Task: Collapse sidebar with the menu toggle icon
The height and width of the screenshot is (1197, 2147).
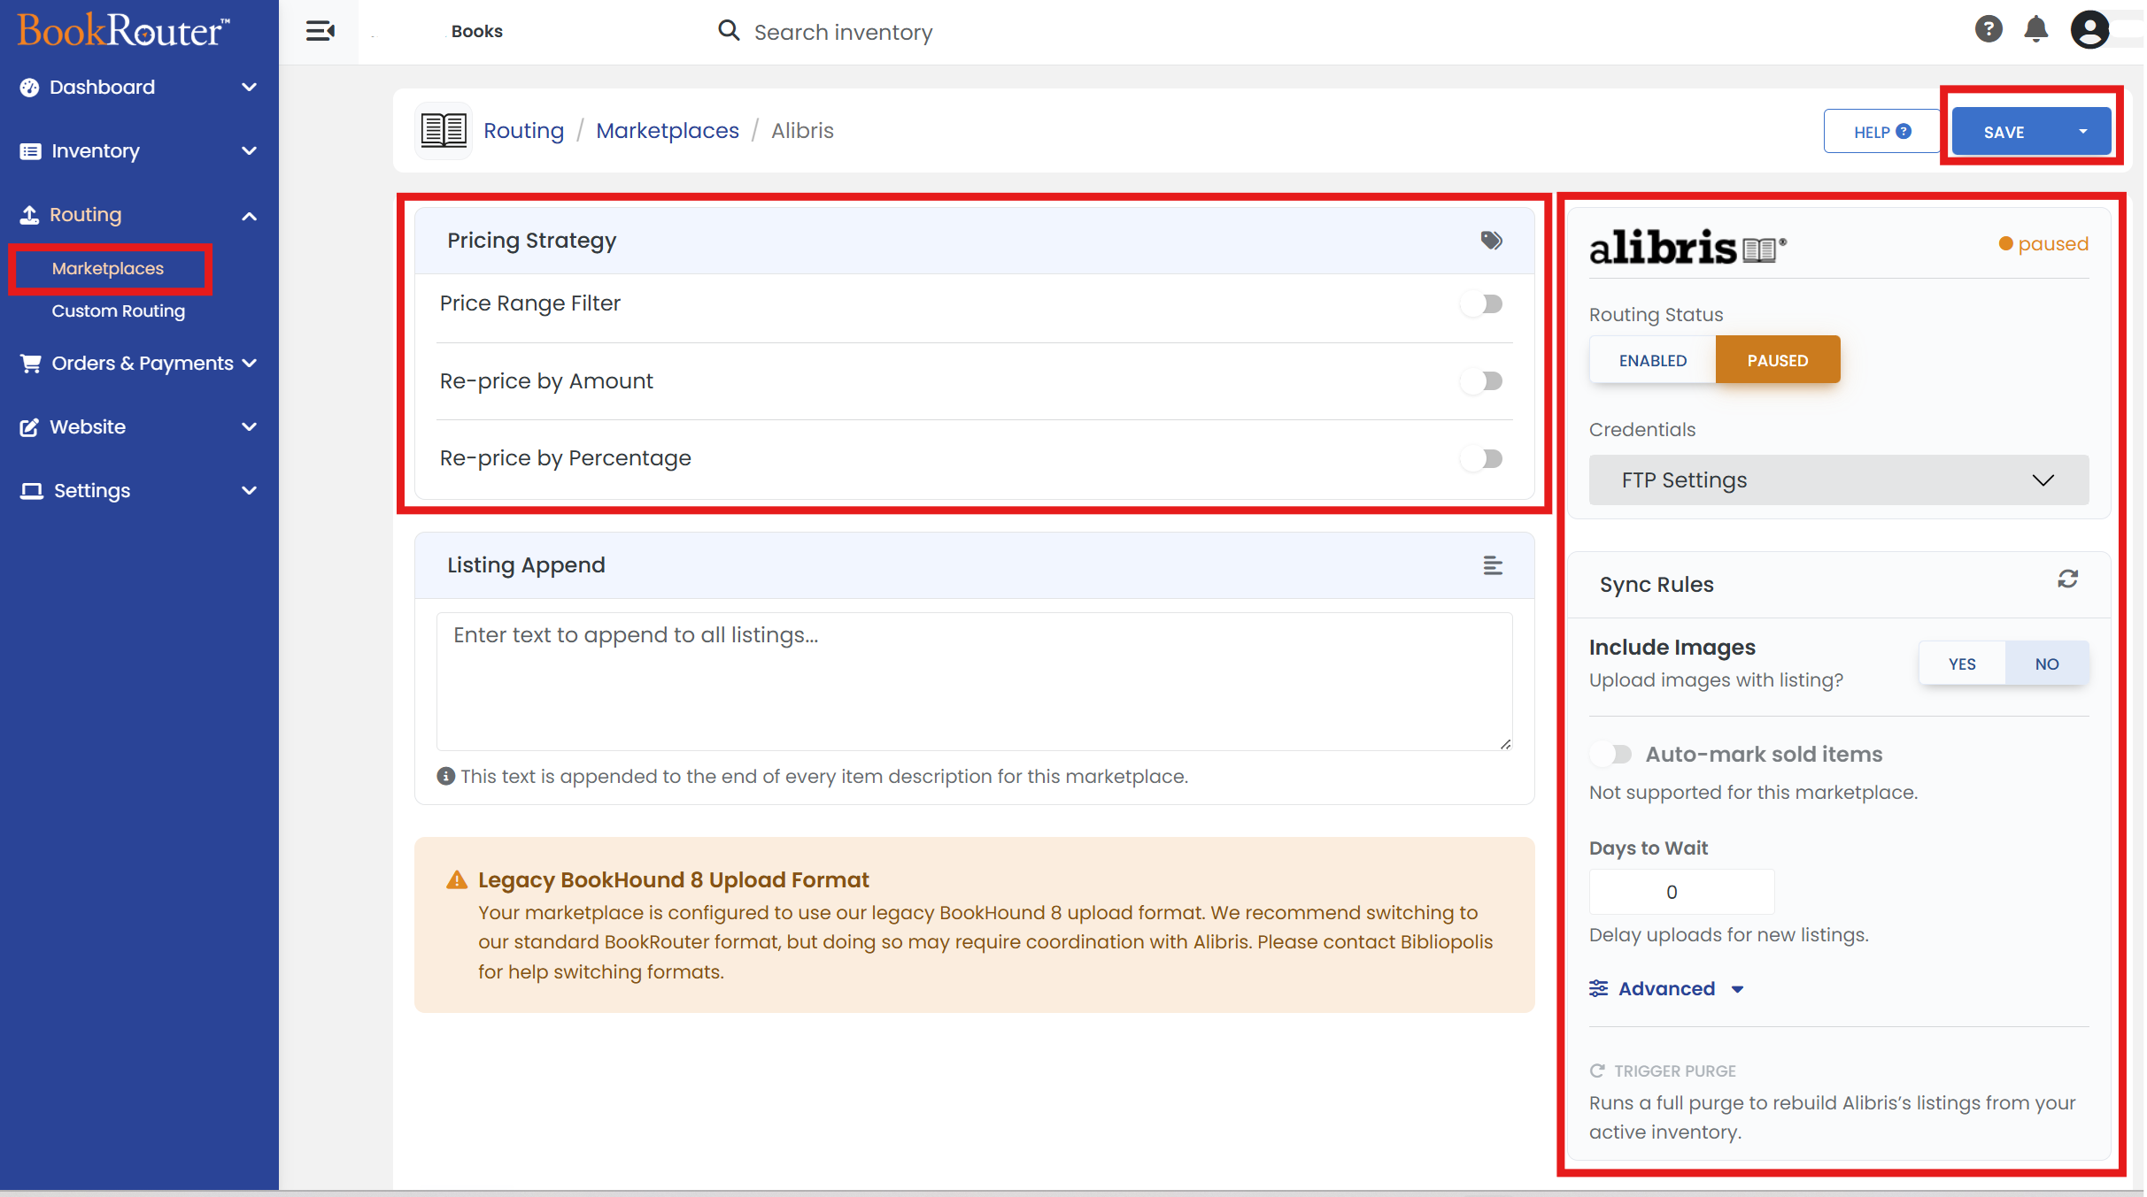Action: point(320,32)
